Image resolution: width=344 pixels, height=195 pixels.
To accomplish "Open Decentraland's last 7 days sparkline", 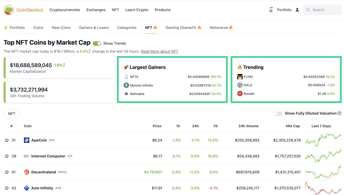I will point(323,172).
